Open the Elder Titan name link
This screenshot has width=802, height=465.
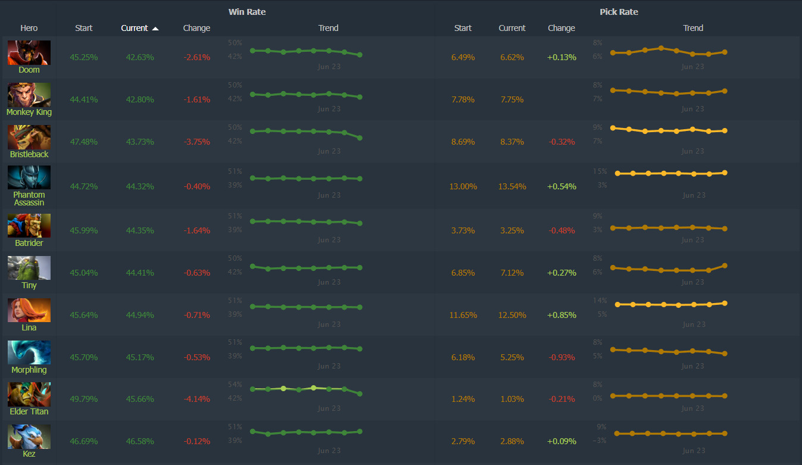[x=29, y=411]
